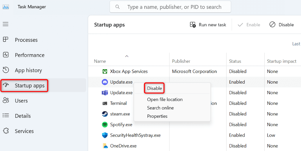
Task: Click the Disable button in the toolbar
Action: coord(282,25)
